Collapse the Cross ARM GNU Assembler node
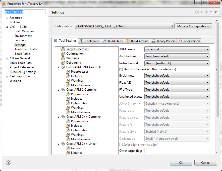Screen dimensions: 222x171 click(x=59, y=67)
